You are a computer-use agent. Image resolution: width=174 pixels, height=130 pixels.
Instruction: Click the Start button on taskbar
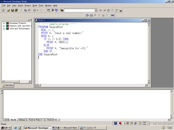point(6,128)
